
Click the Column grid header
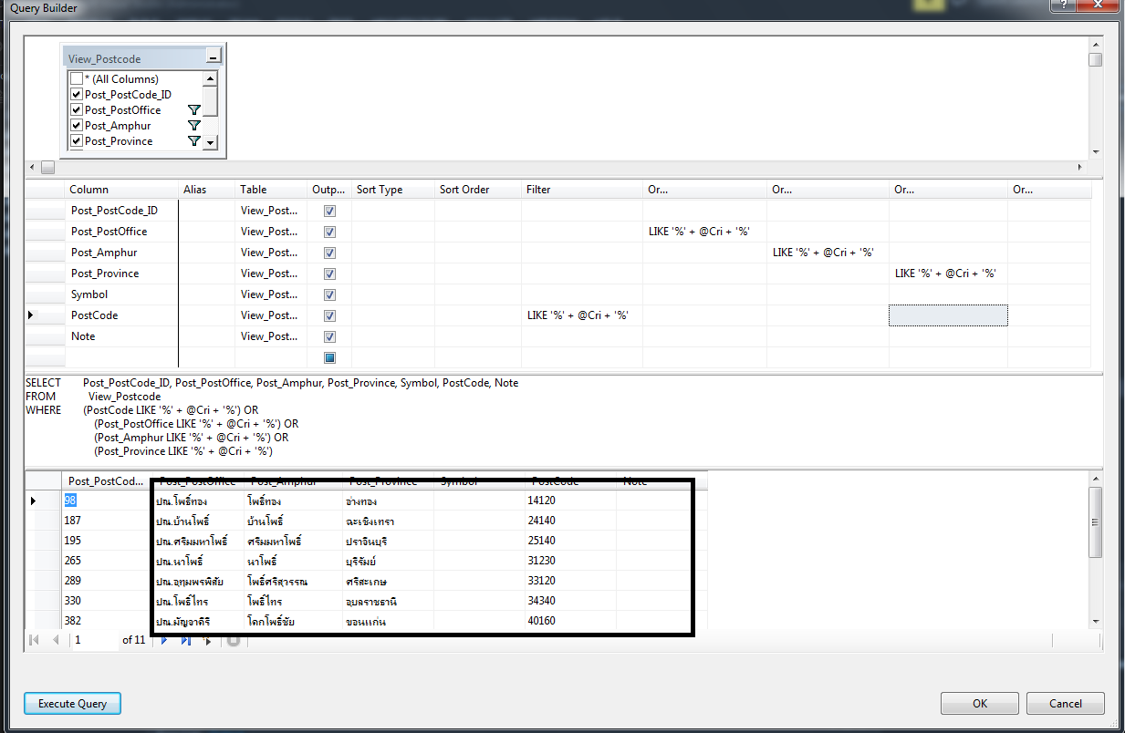pyautogui.click(x=122, y=190)
